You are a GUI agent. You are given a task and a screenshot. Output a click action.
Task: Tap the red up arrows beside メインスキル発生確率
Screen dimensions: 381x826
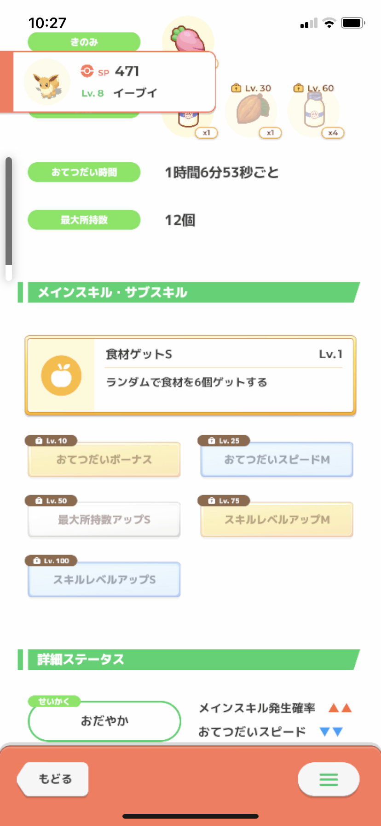click(341, 708)
